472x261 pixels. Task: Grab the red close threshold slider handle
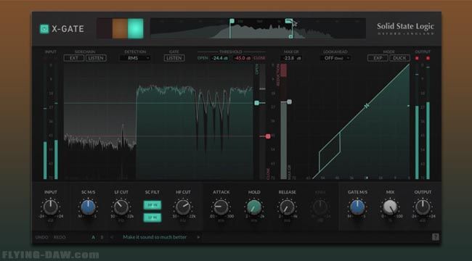pyautogui.click(x=268, y=136)
